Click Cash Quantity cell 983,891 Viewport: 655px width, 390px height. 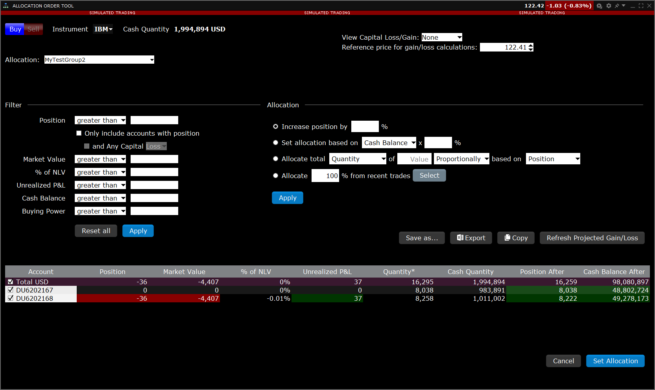(x=470, y=290)
